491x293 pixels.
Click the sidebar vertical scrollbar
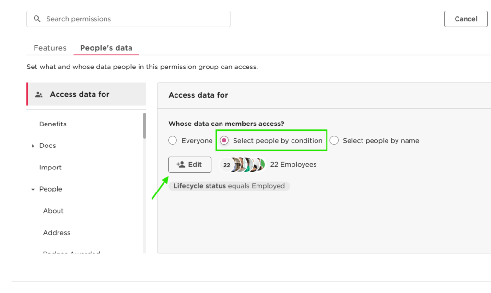coord(145,126)
